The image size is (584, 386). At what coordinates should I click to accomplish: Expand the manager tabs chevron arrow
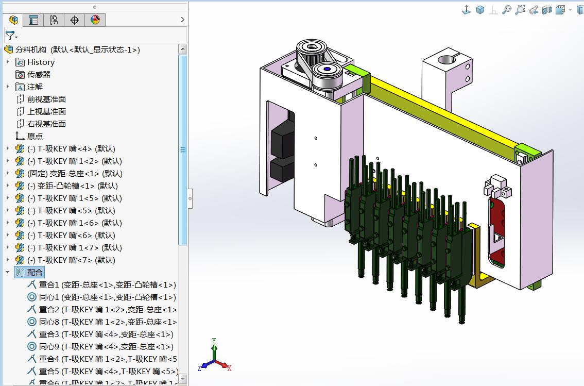[x=182, y=20]
